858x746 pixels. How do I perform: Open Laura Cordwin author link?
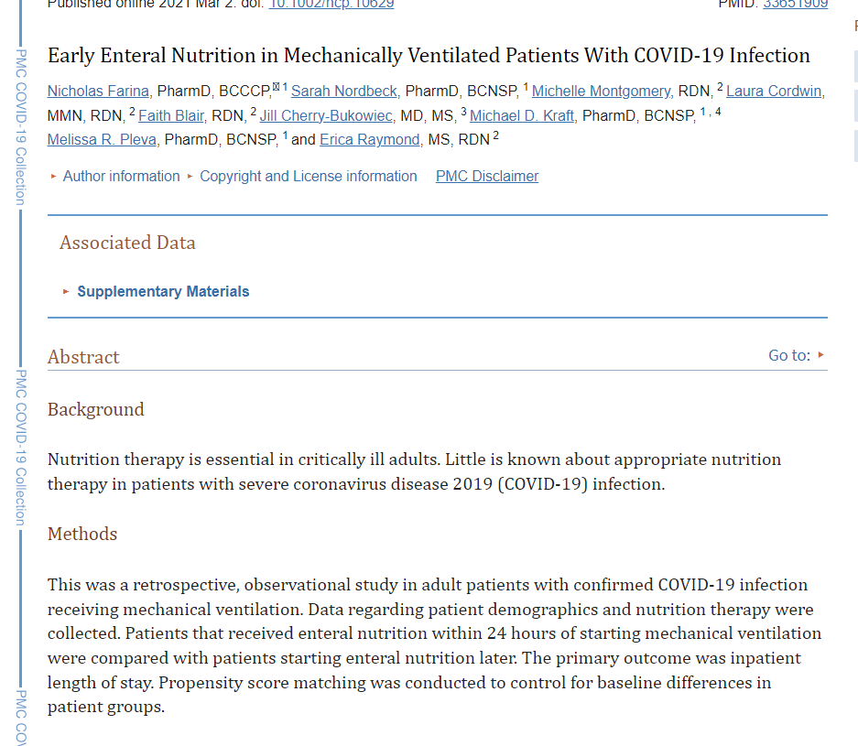(x=774, y=91)
